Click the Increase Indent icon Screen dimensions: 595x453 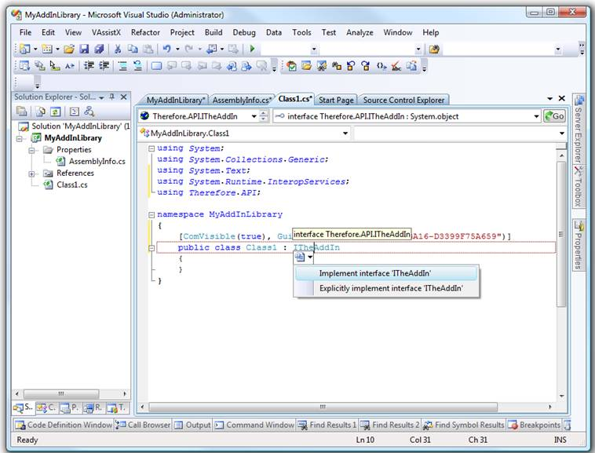pos(104,66)
